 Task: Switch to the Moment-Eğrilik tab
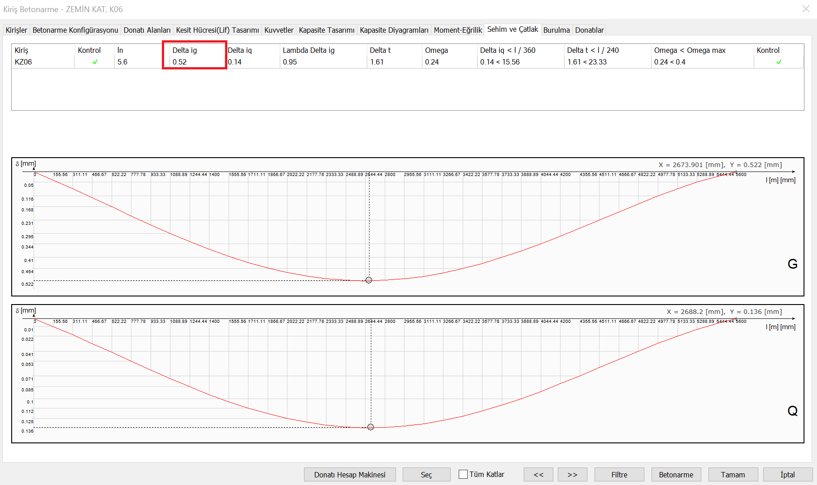457,30
